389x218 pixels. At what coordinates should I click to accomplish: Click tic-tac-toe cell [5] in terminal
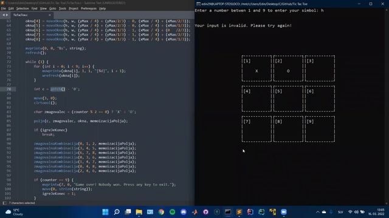pos(288,99)
